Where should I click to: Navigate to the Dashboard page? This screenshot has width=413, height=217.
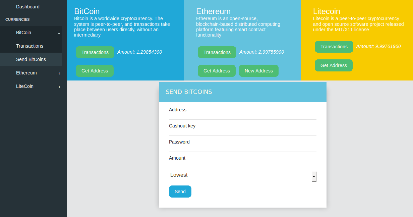point(28,6)
